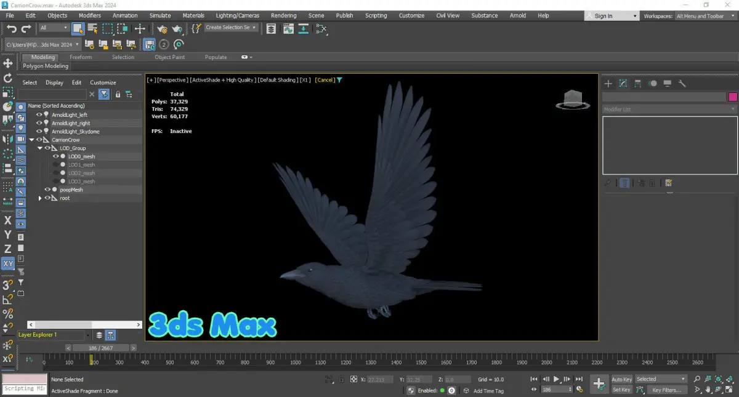Open the Key Filters button
Screen dimensions: 739x397
[666, 390]
